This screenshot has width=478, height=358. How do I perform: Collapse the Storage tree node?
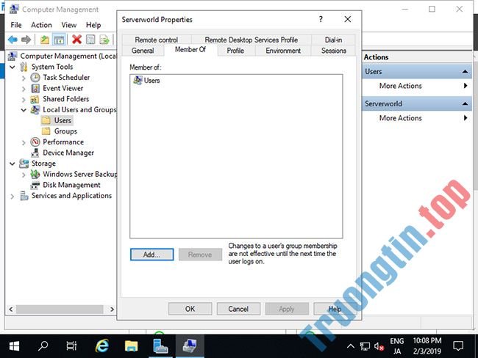point(13,164)
